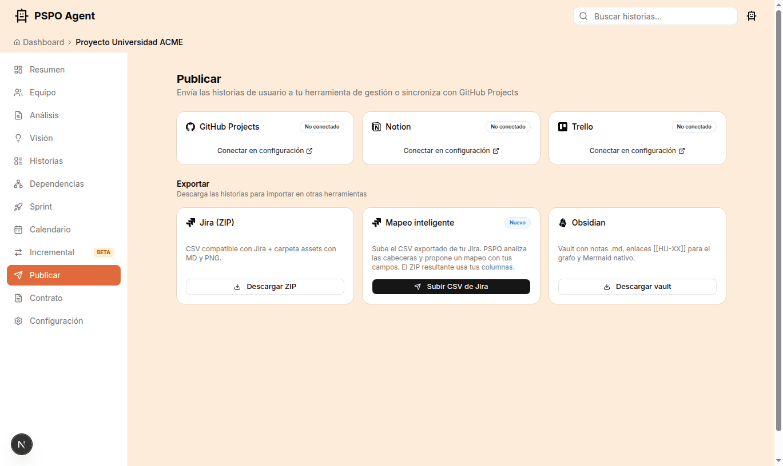Click inside the Buscar historias search field
This screenshot has height=466, width=783.
(x=655, y=16)
